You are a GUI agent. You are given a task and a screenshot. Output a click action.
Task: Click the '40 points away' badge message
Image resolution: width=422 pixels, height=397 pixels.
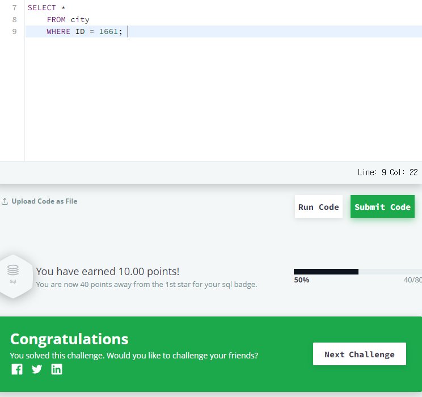click(146, 284)
